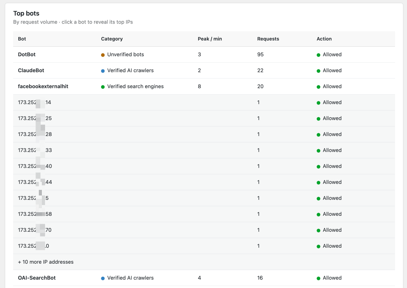Select the IP address ending in 25
Viewport: 407px width, 288px height.
(x=35, y=118)
